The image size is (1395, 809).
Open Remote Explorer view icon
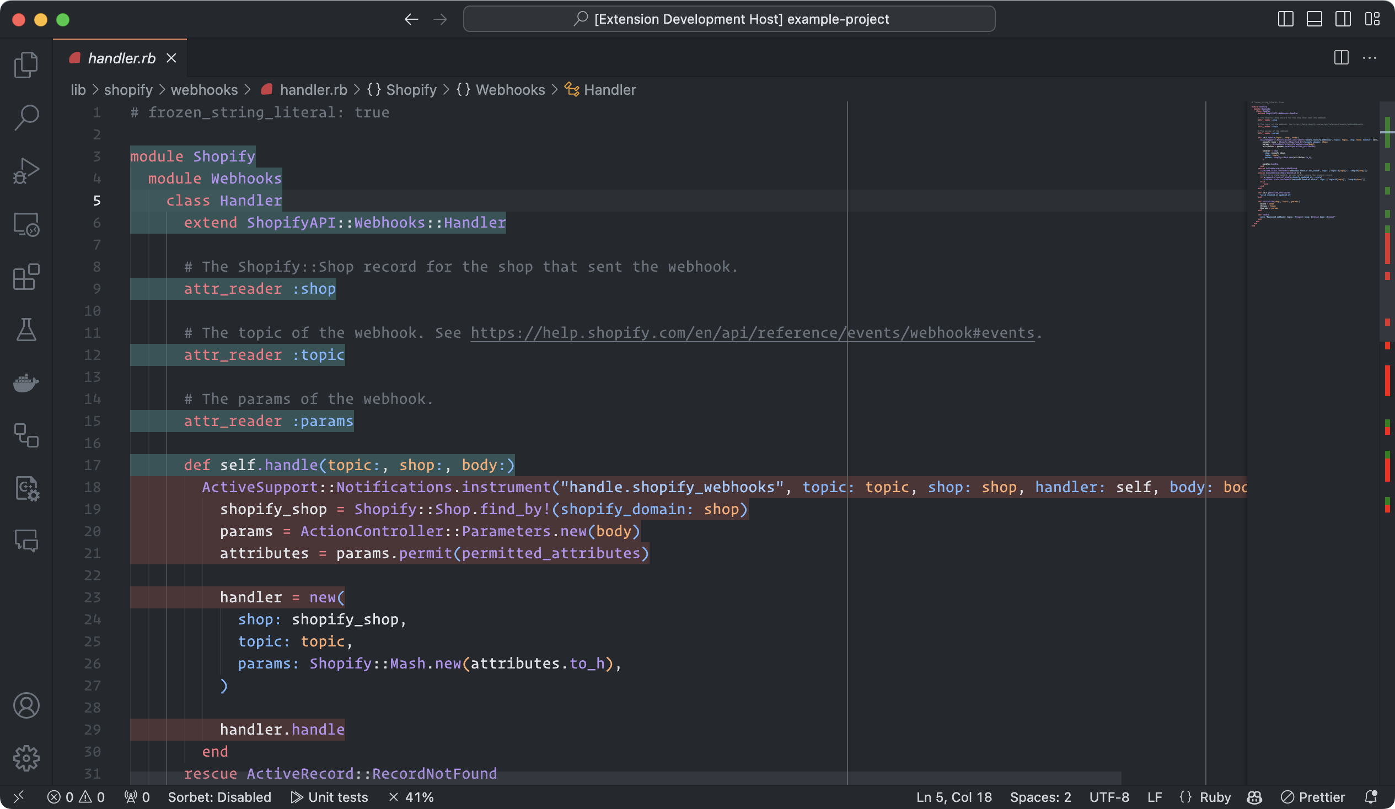(26, 224)
